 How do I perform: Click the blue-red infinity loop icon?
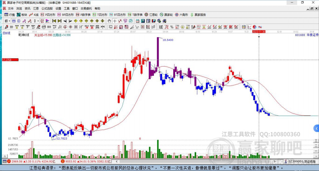tap(260, 27)
